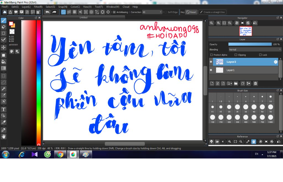Zoom out within Navigator panel
Viewport: 283px width, 182px height.
tap(230, 23)
